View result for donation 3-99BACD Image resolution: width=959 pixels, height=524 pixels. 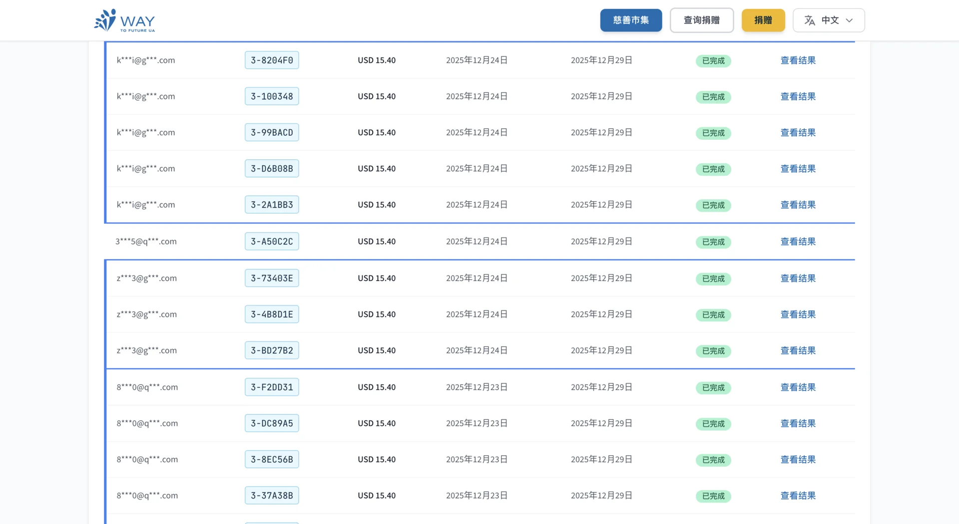tap(798, 133)
